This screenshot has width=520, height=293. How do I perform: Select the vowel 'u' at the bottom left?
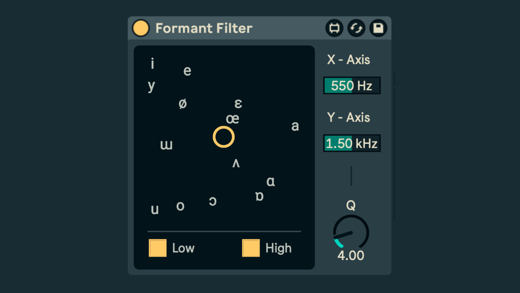(x=155, y=209)
